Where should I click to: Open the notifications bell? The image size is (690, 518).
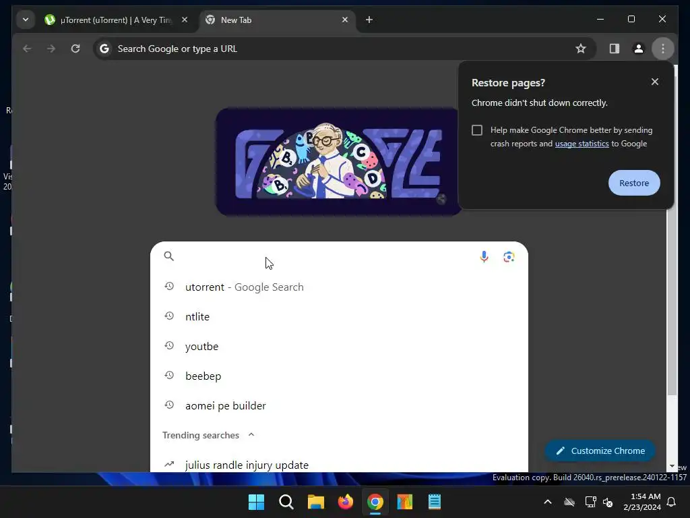click(x=672, y=502)
